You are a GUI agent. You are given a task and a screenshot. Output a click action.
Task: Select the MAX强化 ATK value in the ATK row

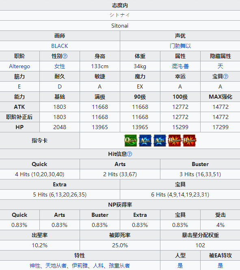[221, 107]
